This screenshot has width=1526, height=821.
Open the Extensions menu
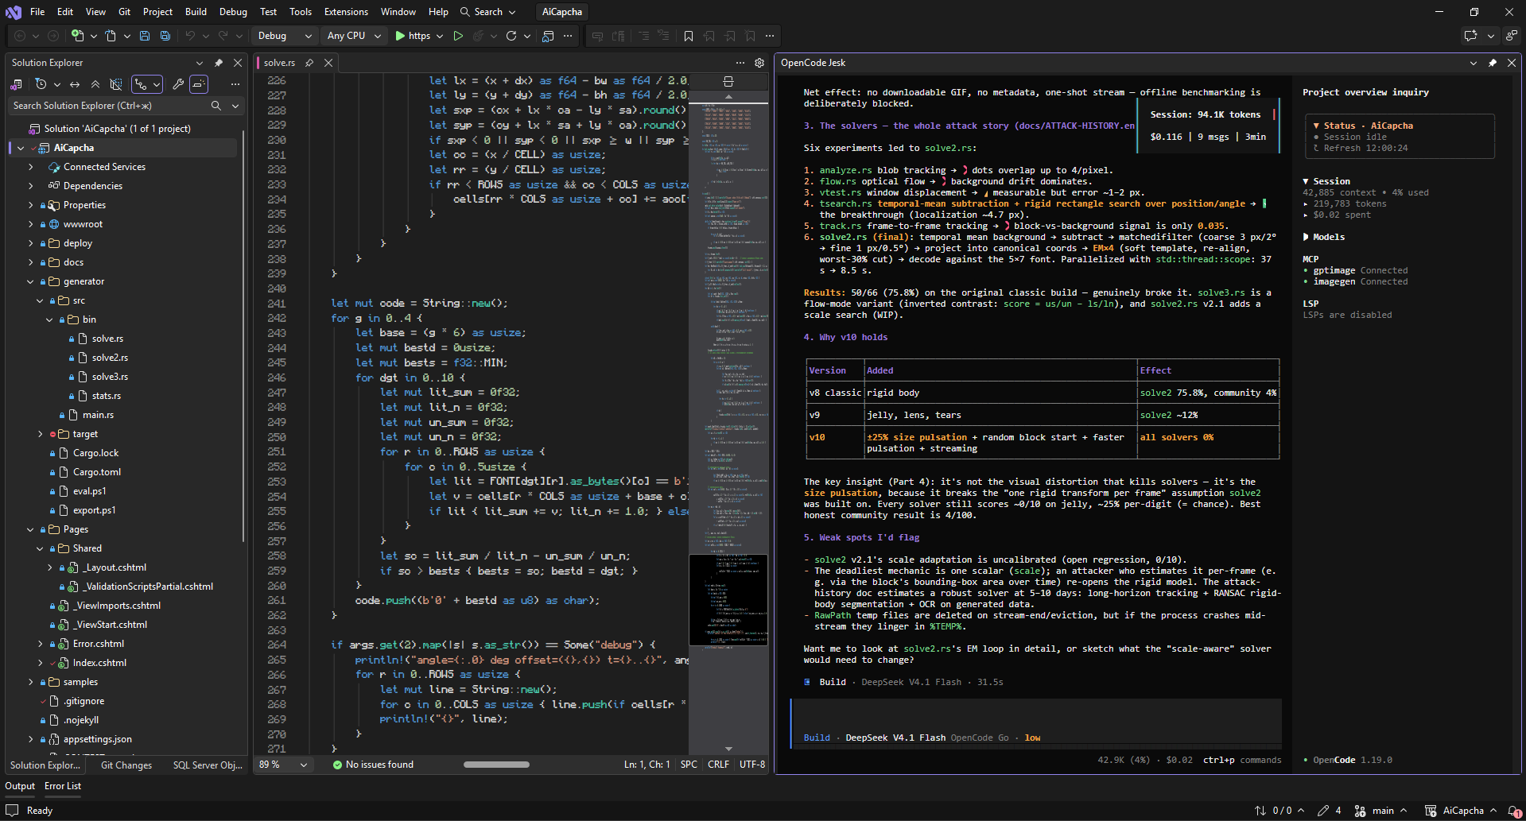[346, 12]
